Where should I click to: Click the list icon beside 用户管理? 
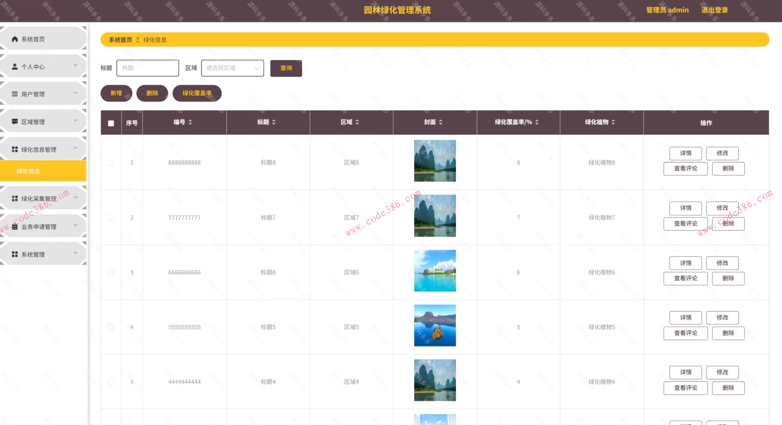point(15,94)
